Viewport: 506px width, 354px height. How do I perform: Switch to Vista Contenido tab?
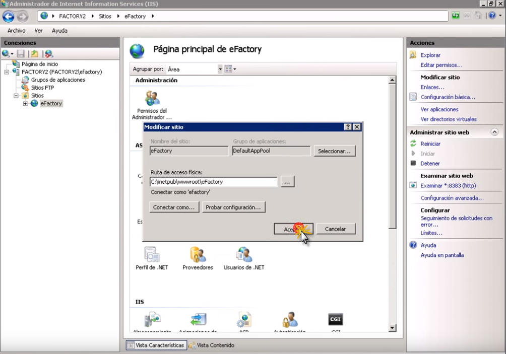point(212,345)
